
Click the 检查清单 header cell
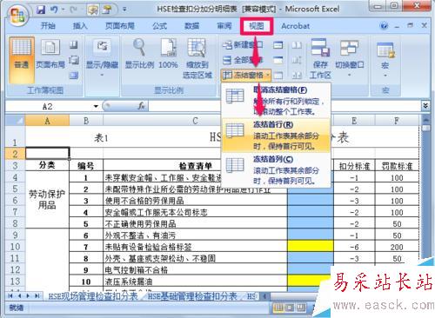pyautogui.click(x=195, y=166)
